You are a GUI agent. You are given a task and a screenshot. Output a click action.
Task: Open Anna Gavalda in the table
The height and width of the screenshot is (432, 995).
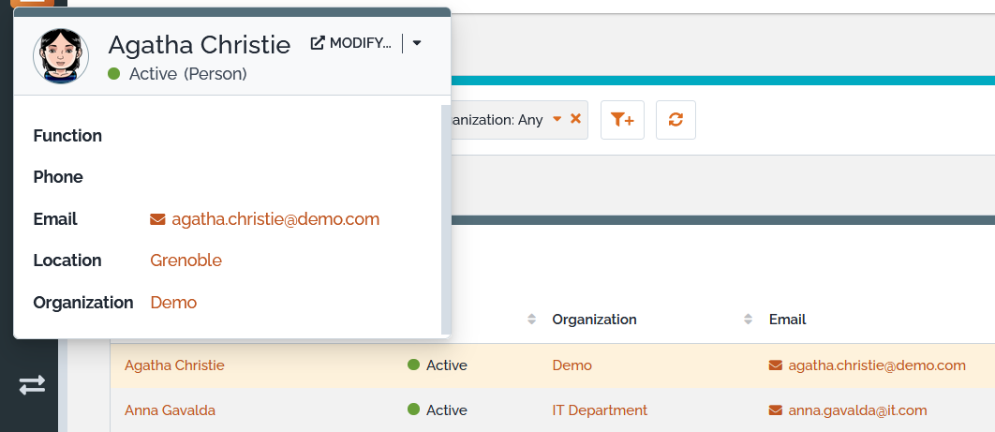click(169, 410)
